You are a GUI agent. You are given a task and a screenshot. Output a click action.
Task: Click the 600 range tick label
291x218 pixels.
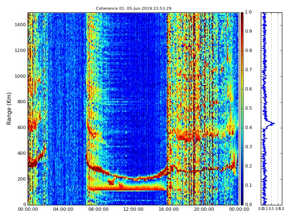22,128
